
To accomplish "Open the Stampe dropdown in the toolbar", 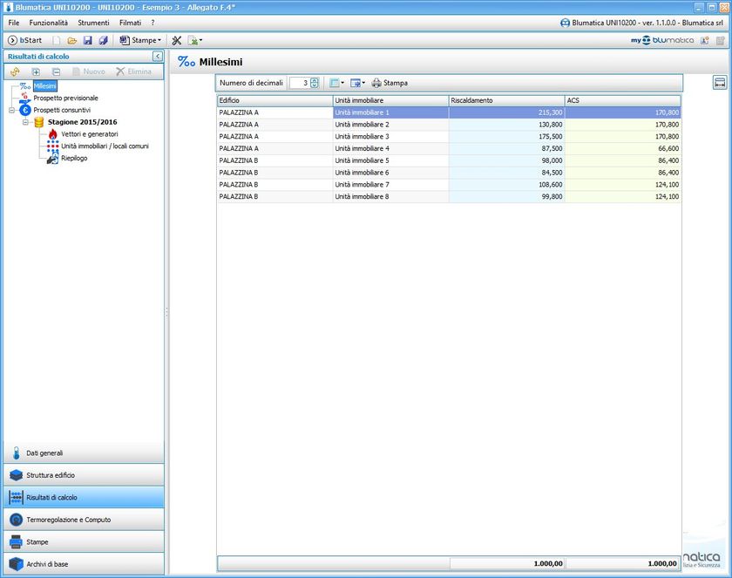I will [140, 40].
